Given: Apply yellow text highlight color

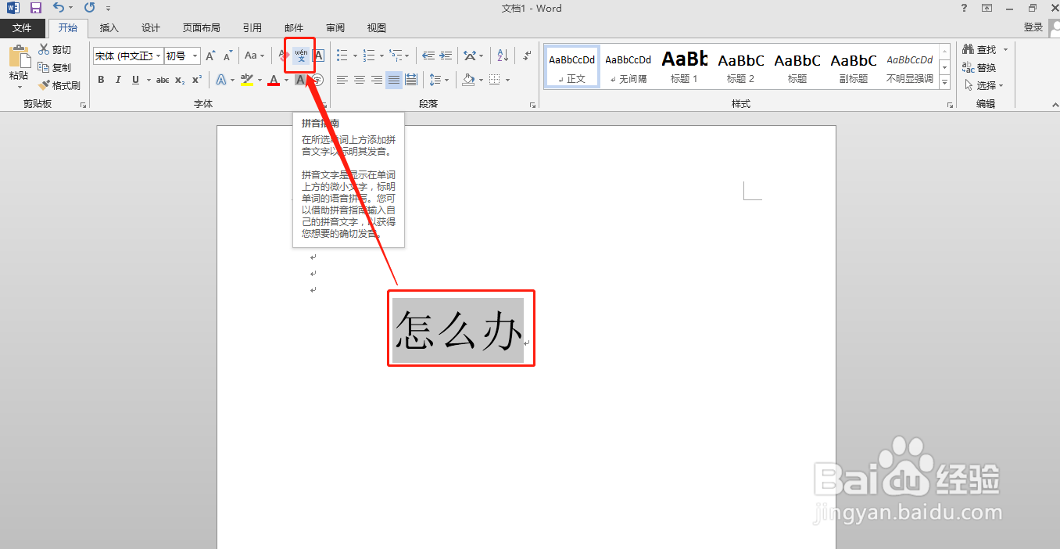Looking at the screenshot, I should click(246, 80).
